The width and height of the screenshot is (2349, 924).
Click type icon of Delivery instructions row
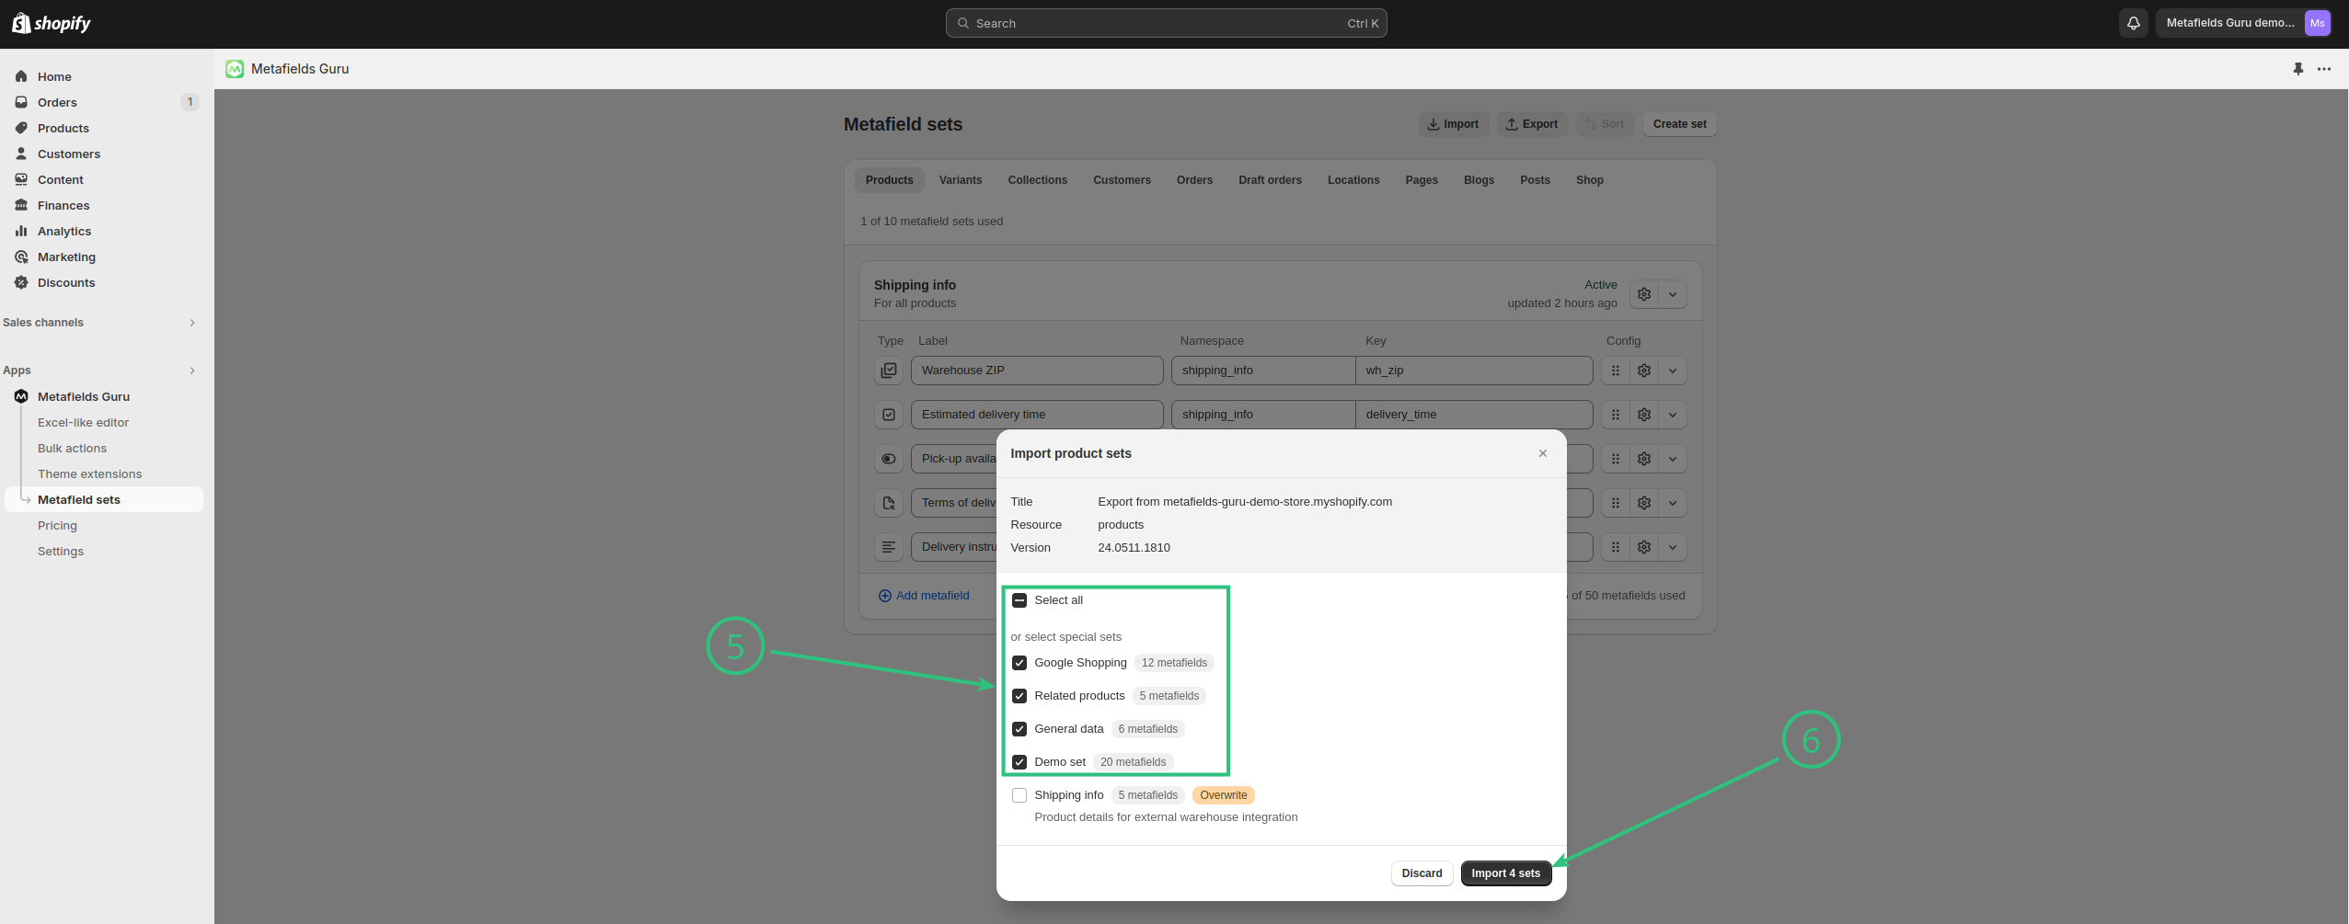pos(888,547)
